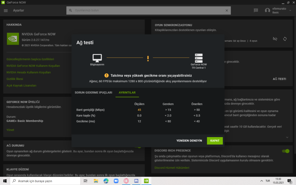Open File Explorer from taskbar
This screenshot has height=185, width=296.
pyautogui.click(x=96, y=181)
